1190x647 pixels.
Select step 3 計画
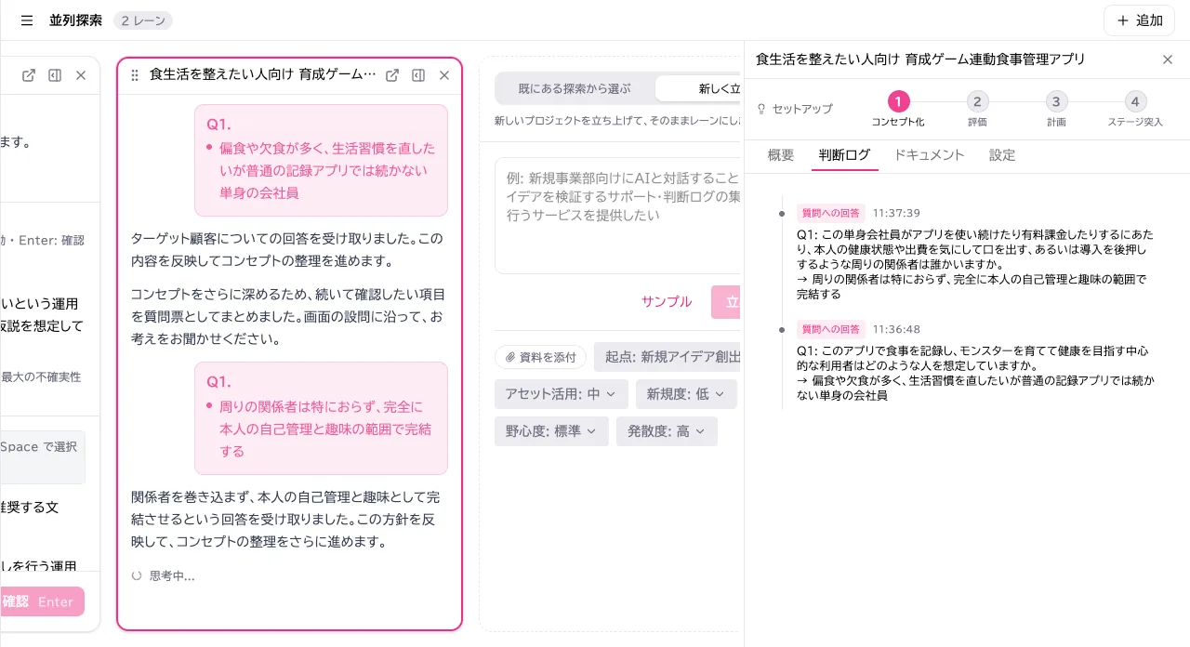1056,109
